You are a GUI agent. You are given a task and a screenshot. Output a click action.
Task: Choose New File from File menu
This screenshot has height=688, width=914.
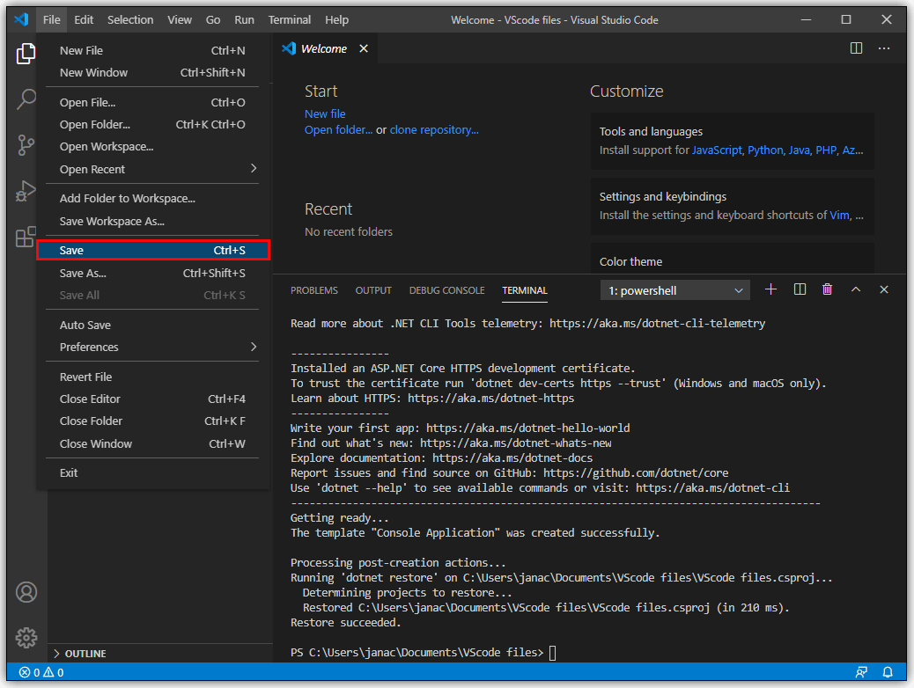pos(152,51)
